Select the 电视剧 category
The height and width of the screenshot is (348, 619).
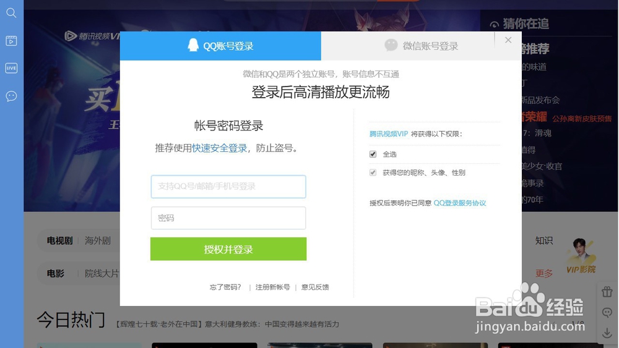click(x=59, y=240)
